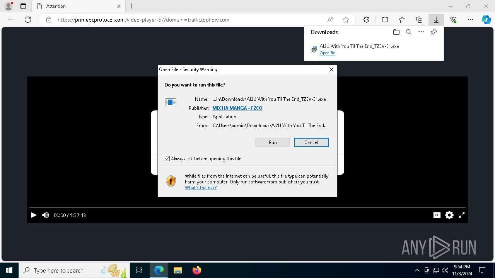Refresh the page with reload icon
This screenshot has width=495, height=278.
coord(28,20)
